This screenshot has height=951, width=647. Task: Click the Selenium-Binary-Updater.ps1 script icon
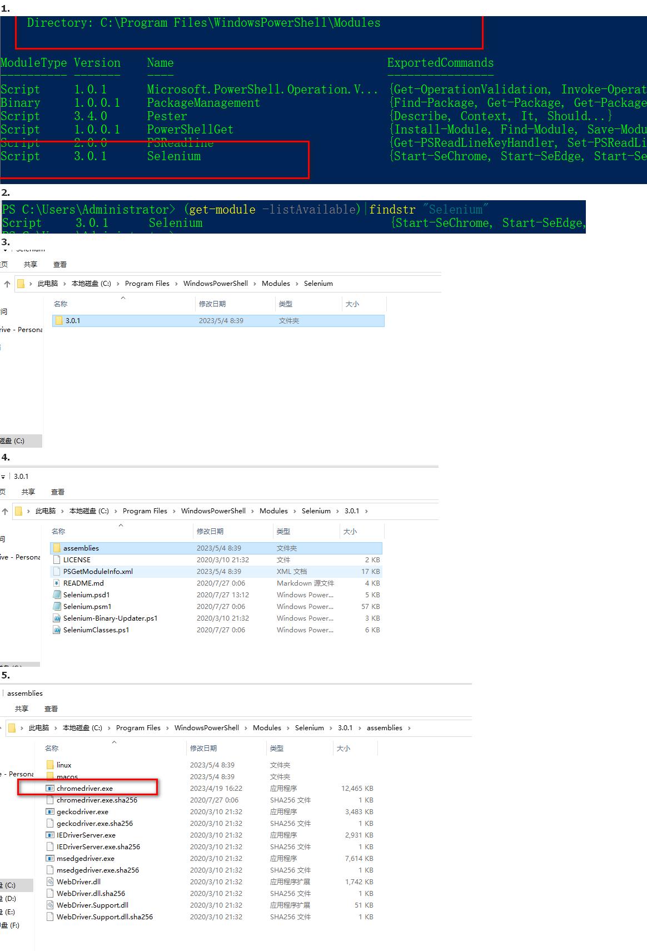pos(57,618)
